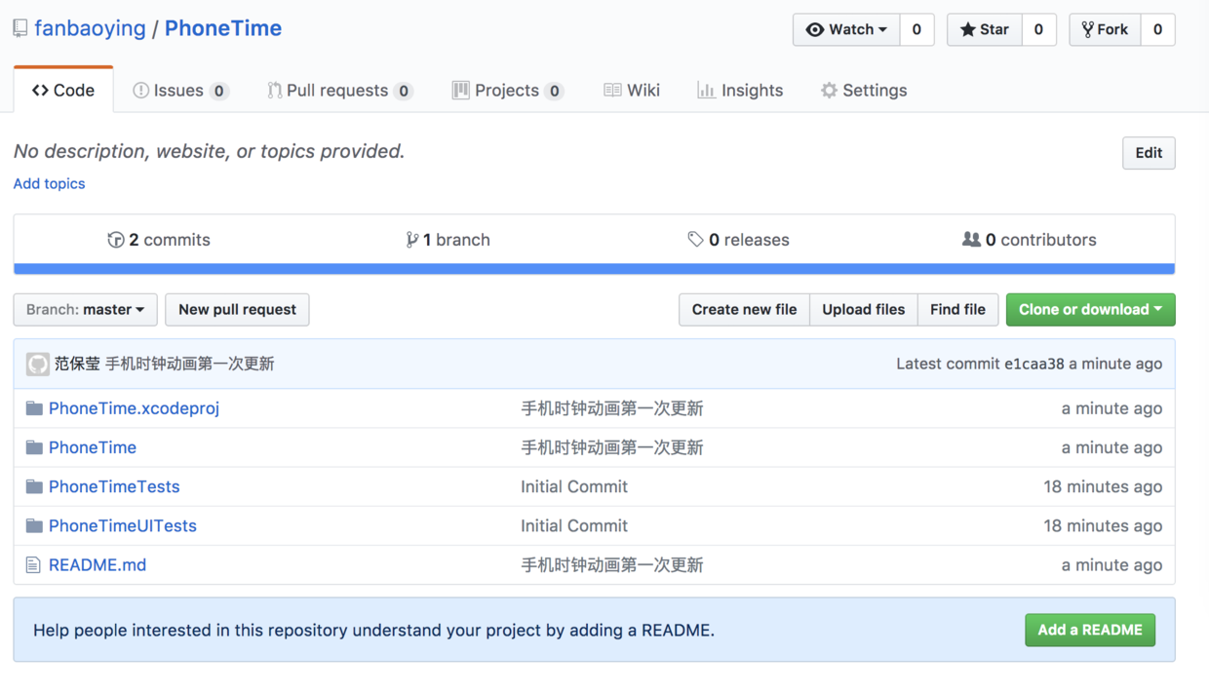Click the folder icon for PhoneTime.xcodeproj
This screenshot has height=693, width=1209.
34,408
